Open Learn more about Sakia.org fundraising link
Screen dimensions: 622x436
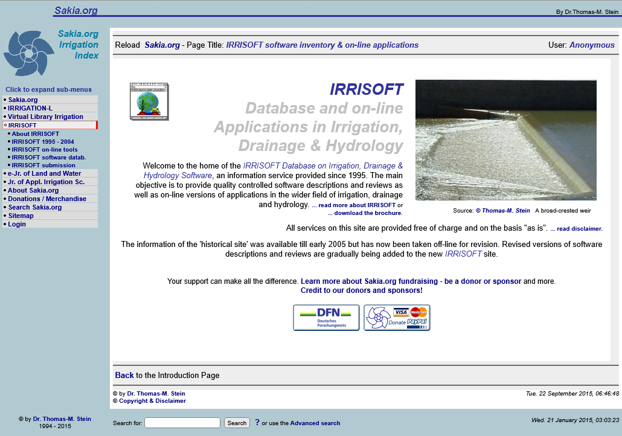tap(370, 281)
